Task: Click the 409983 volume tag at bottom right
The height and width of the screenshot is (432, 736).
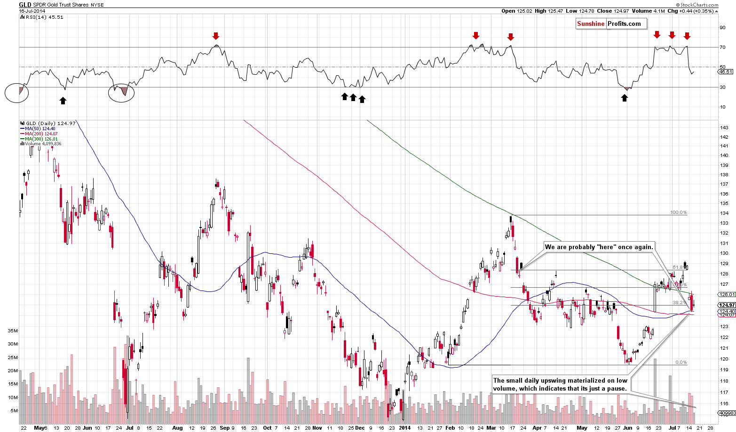Action: click(x=727, y=413)
